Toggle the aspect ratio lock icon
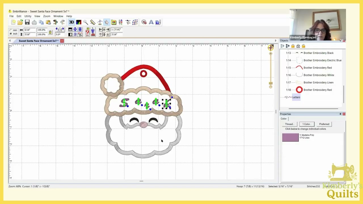 [50, 32]
